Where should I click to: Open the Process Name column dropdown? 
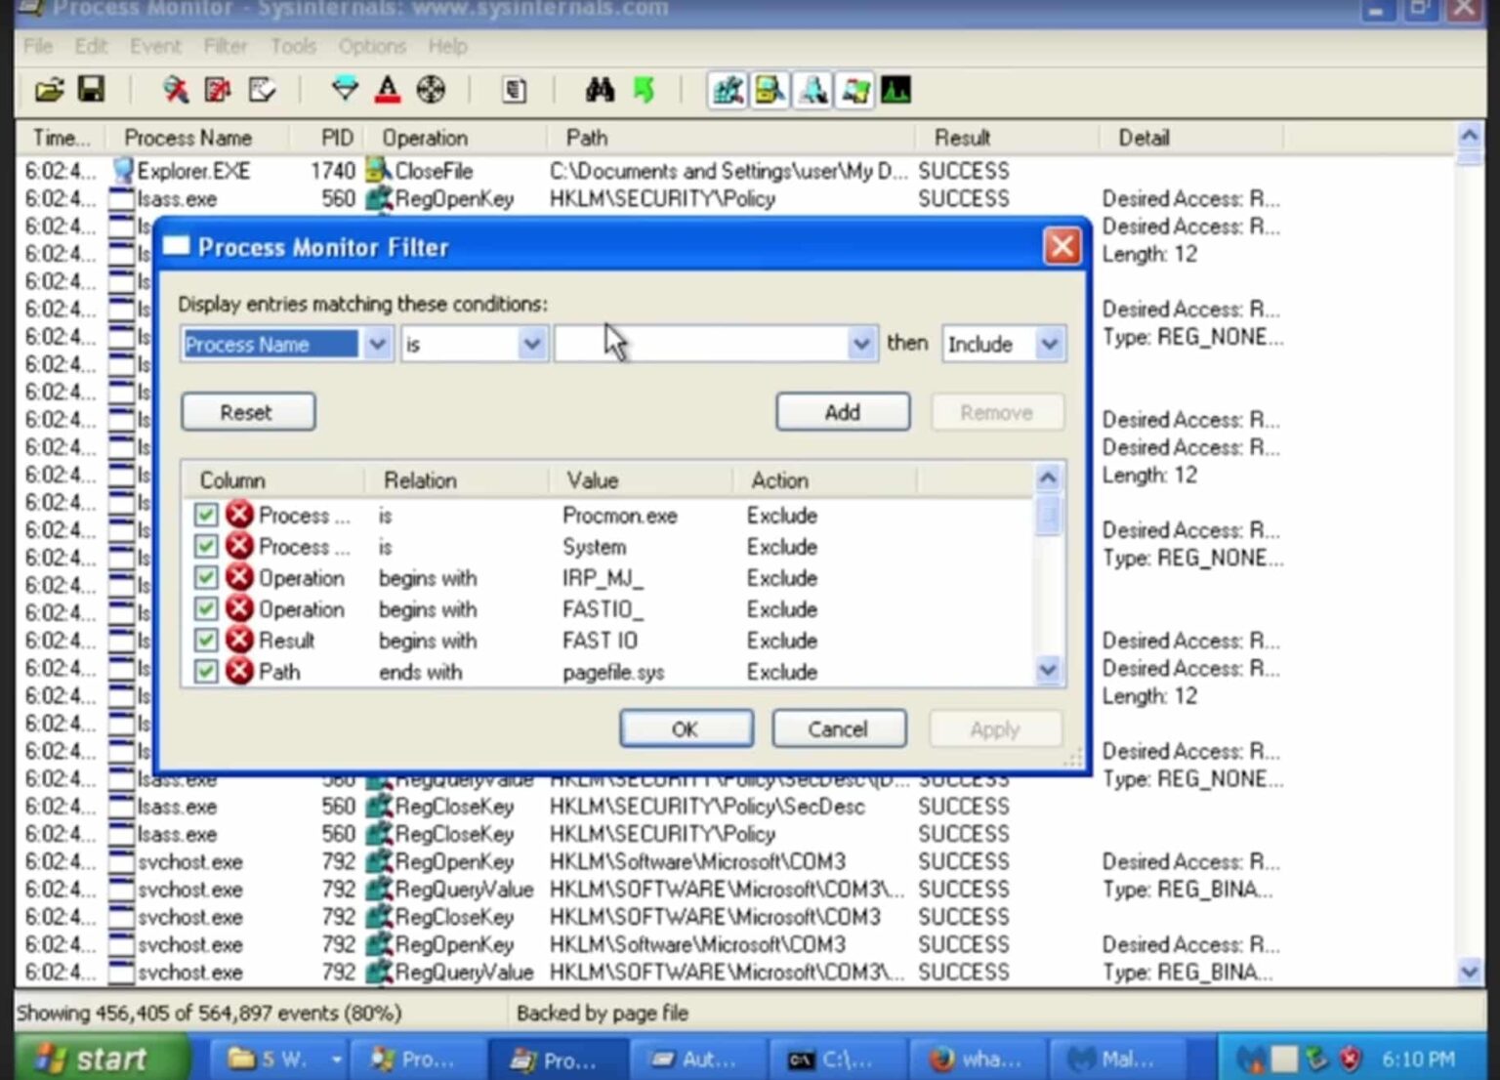pyautogui.click(x=378, y=344)
